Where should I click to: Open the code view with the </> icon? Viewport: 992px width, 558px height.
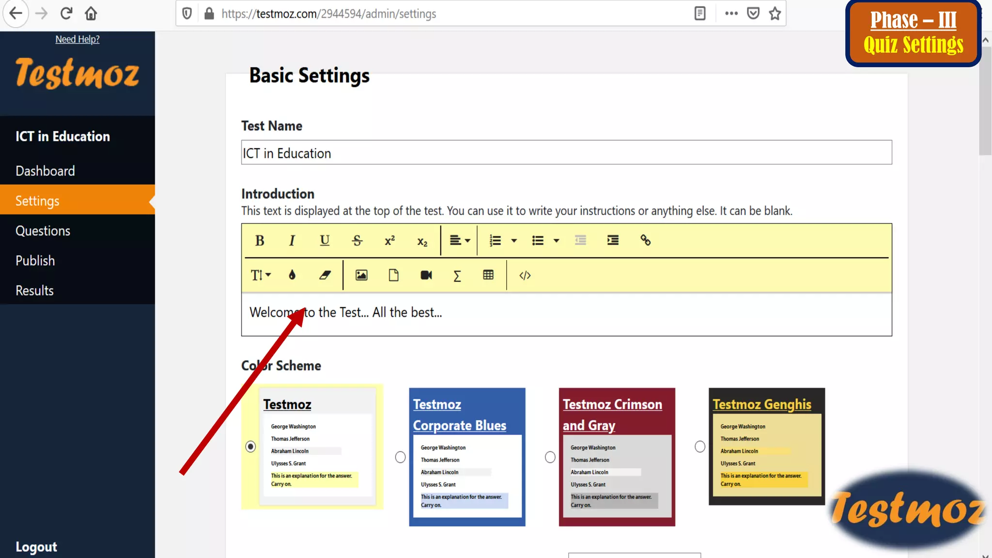(525, 275)
